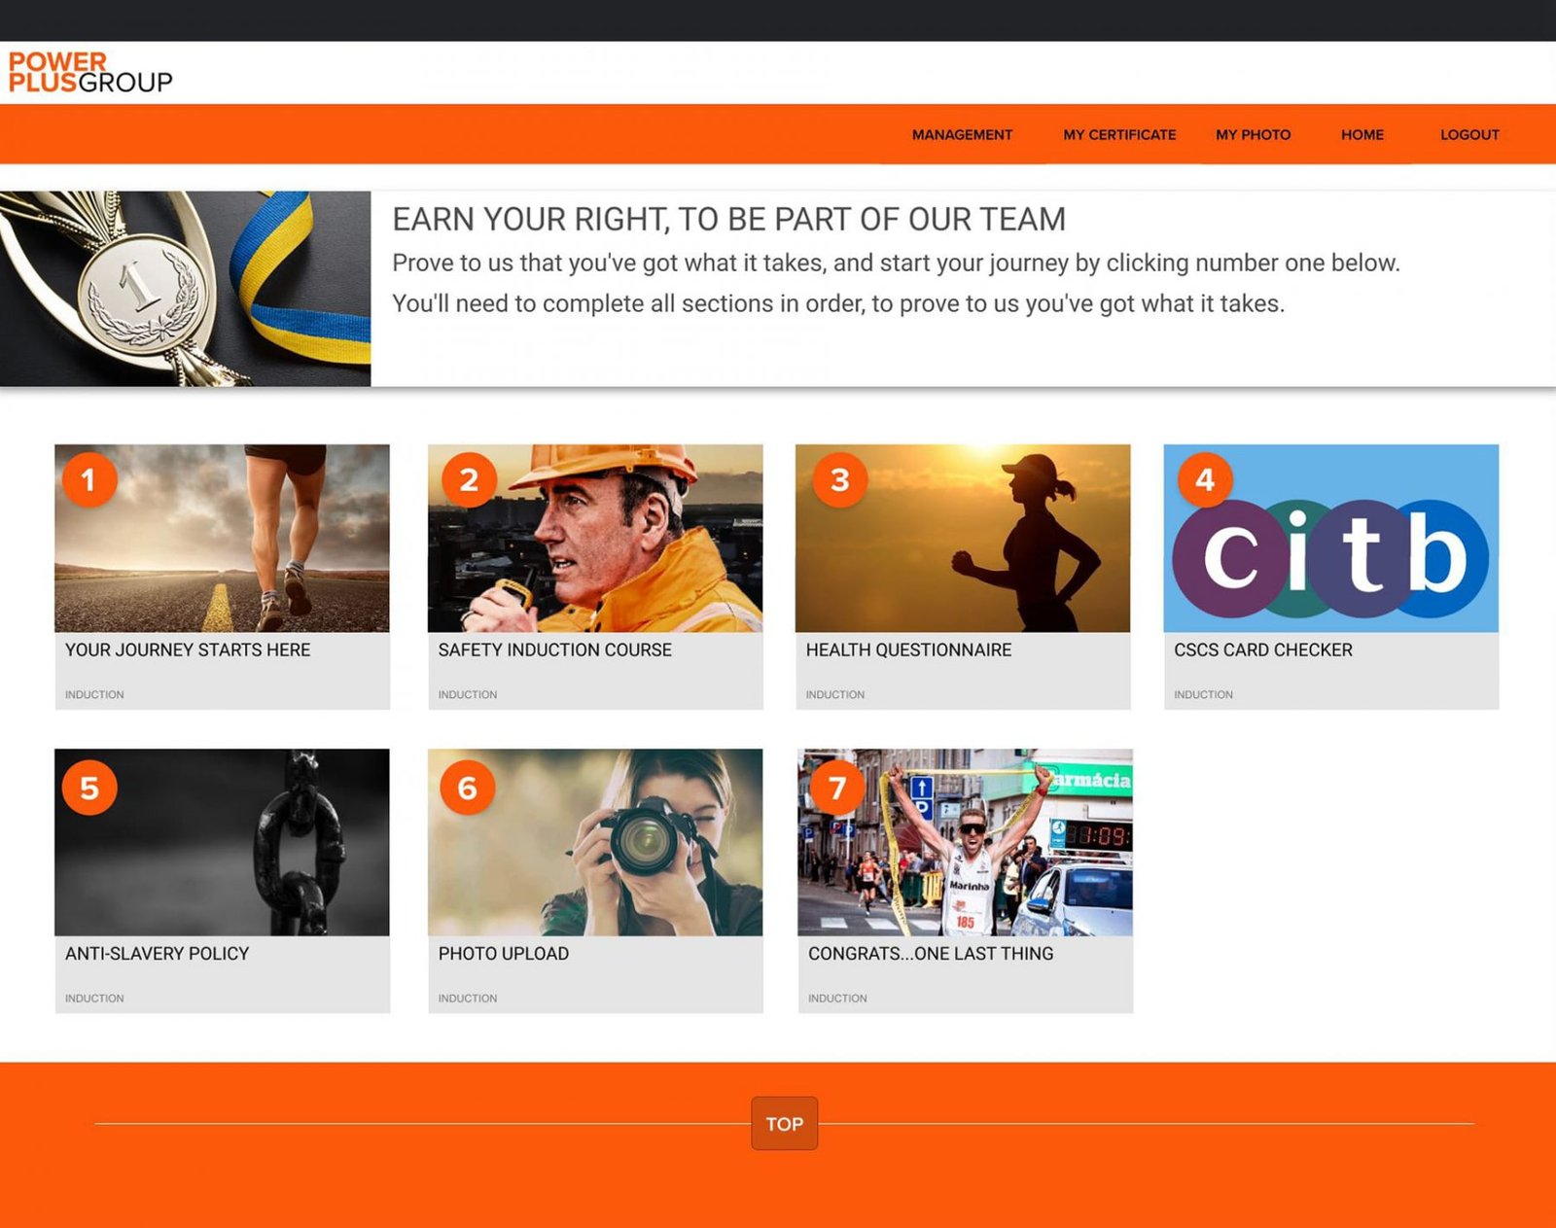Click the number 6 badge on photo card
This screenshot has height=1228, width=1556.
pyautogui.click(x=468, y=788)
